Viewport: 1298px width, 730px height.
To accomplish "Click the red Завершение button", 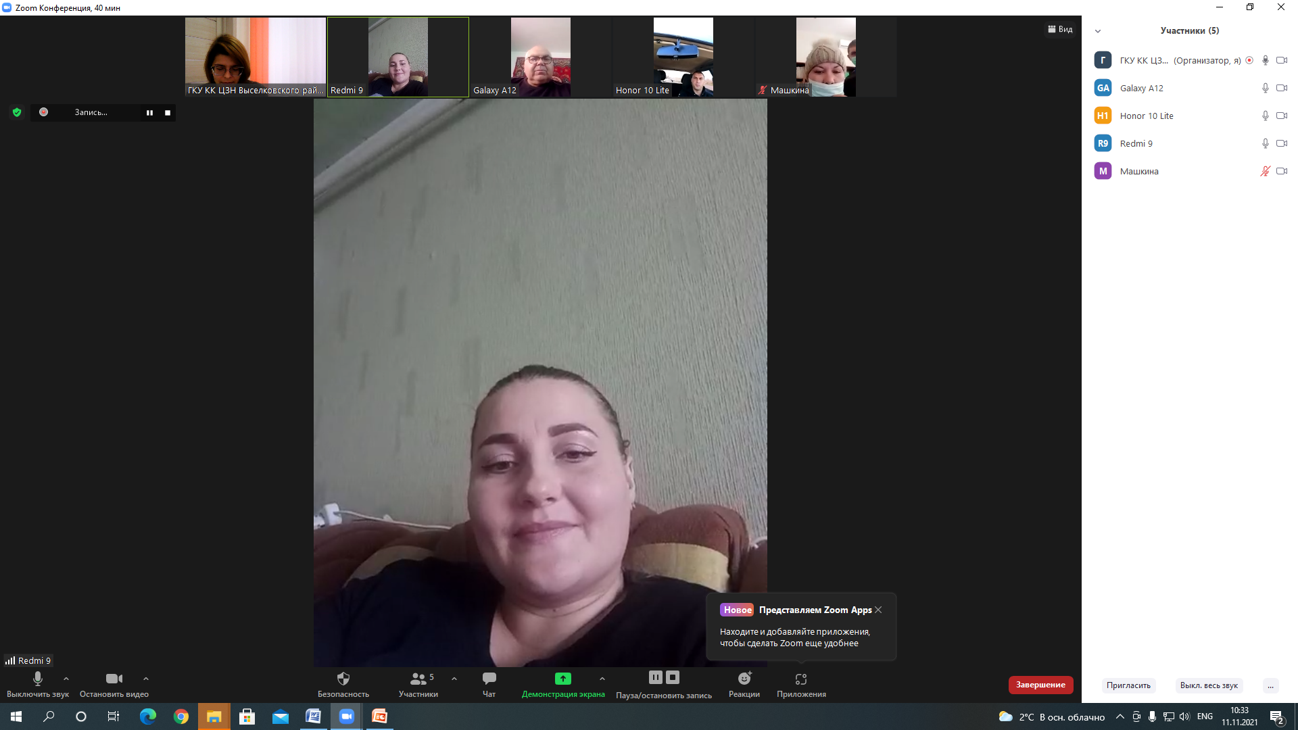I will click(1040, 685).
